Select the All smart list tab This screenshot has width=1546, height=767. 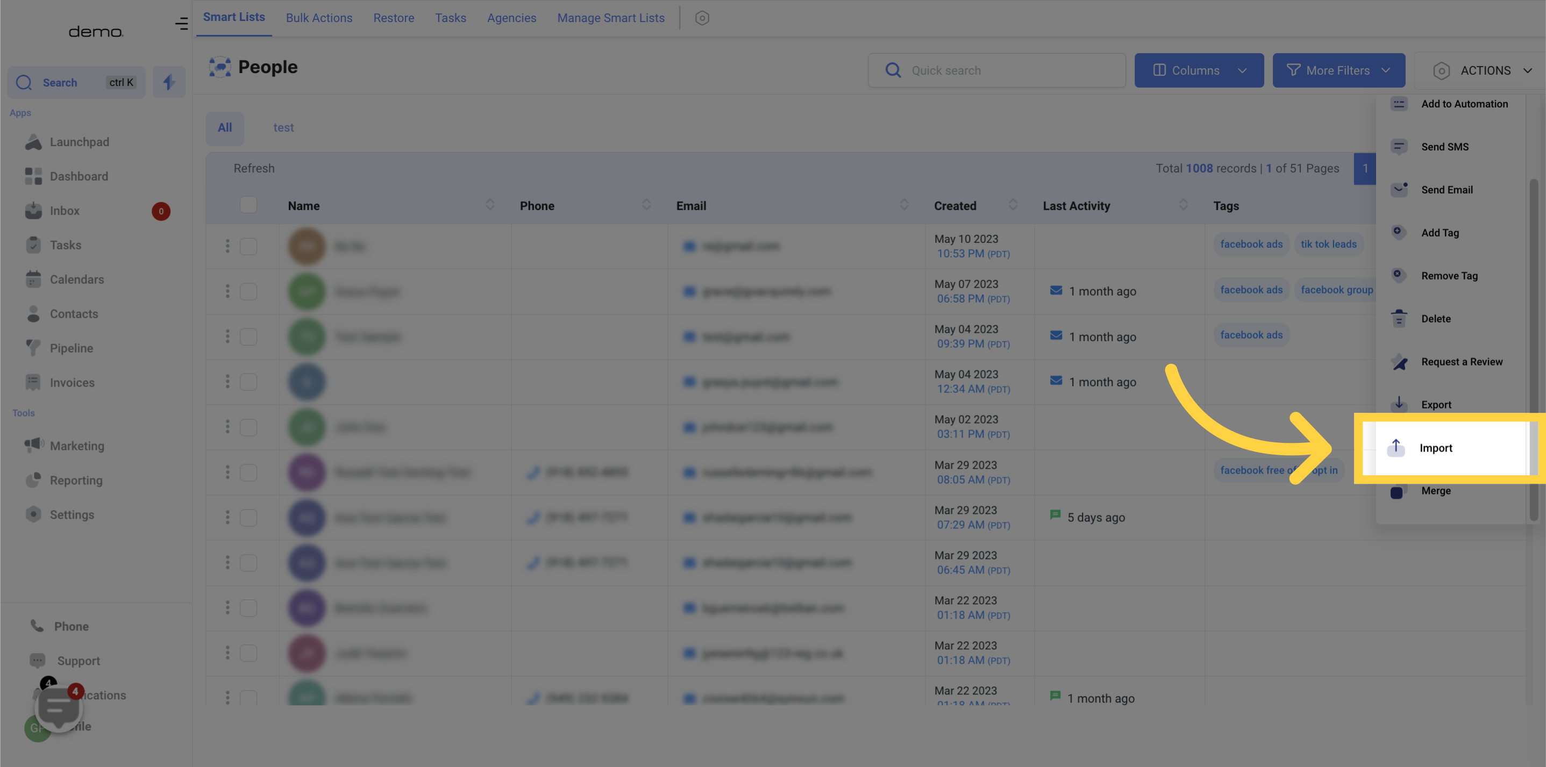point(224,128)
